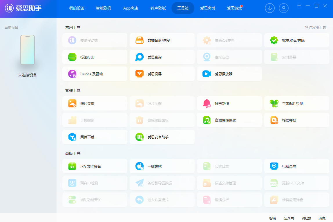
Task: Click the 描述文件管理 tool card
Action: tap(229, 183)
